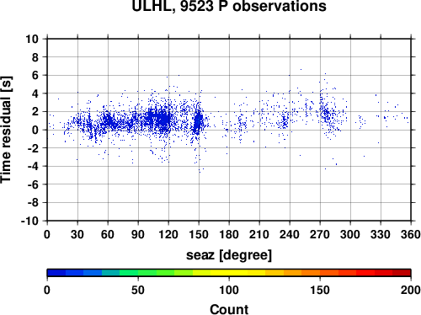Screen dimensions: 421x315
Task: Select the dark blue colorbar segment
Action: pos(56,273)
